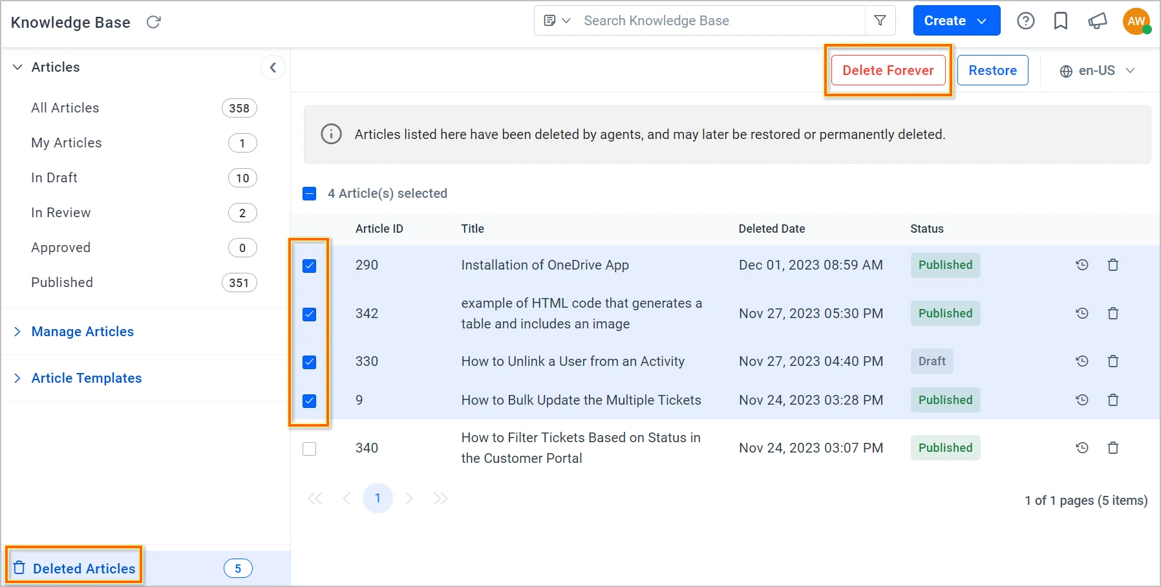The height and width of the screenshot is (587, 1161).
Task: Expand the Article Templates section
Action: pos(86,378)
